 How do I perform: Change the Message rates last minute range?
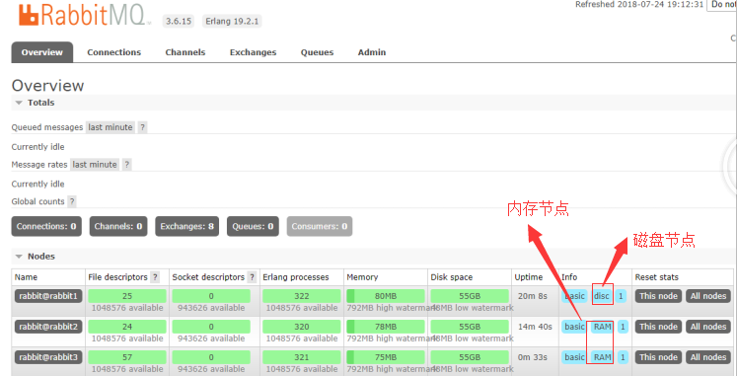(95, 165)
